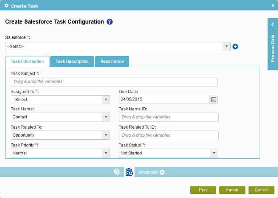Open the Task Related To Opportunity dropdown
Image resolution: width=278 pixels, height=198 pixels.
coord(60,135)
